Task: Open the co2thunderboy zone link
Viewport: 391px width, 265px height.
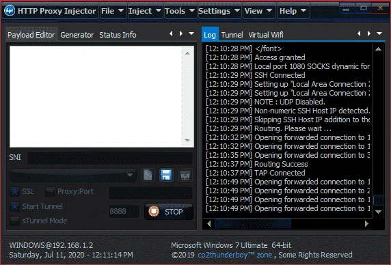Action: (235, 255)
